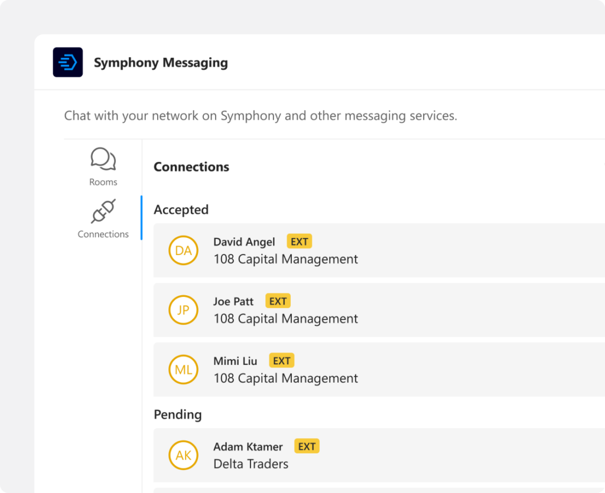This screenshot has width=605, height=493.
Task: Click the Pending section heading
Action: pos(177,414)
